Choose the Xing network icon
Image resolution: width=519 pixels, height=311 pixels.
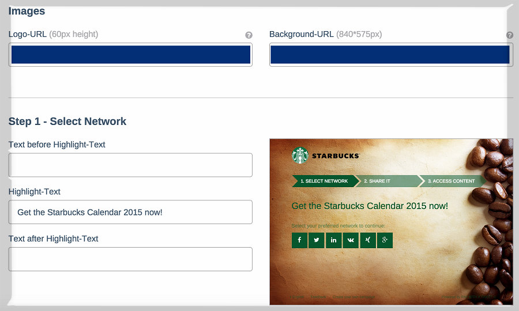pos(367,240)
